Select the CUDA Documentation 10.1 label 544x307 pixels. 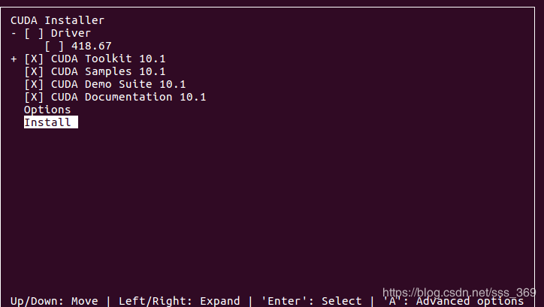point(128,97)
